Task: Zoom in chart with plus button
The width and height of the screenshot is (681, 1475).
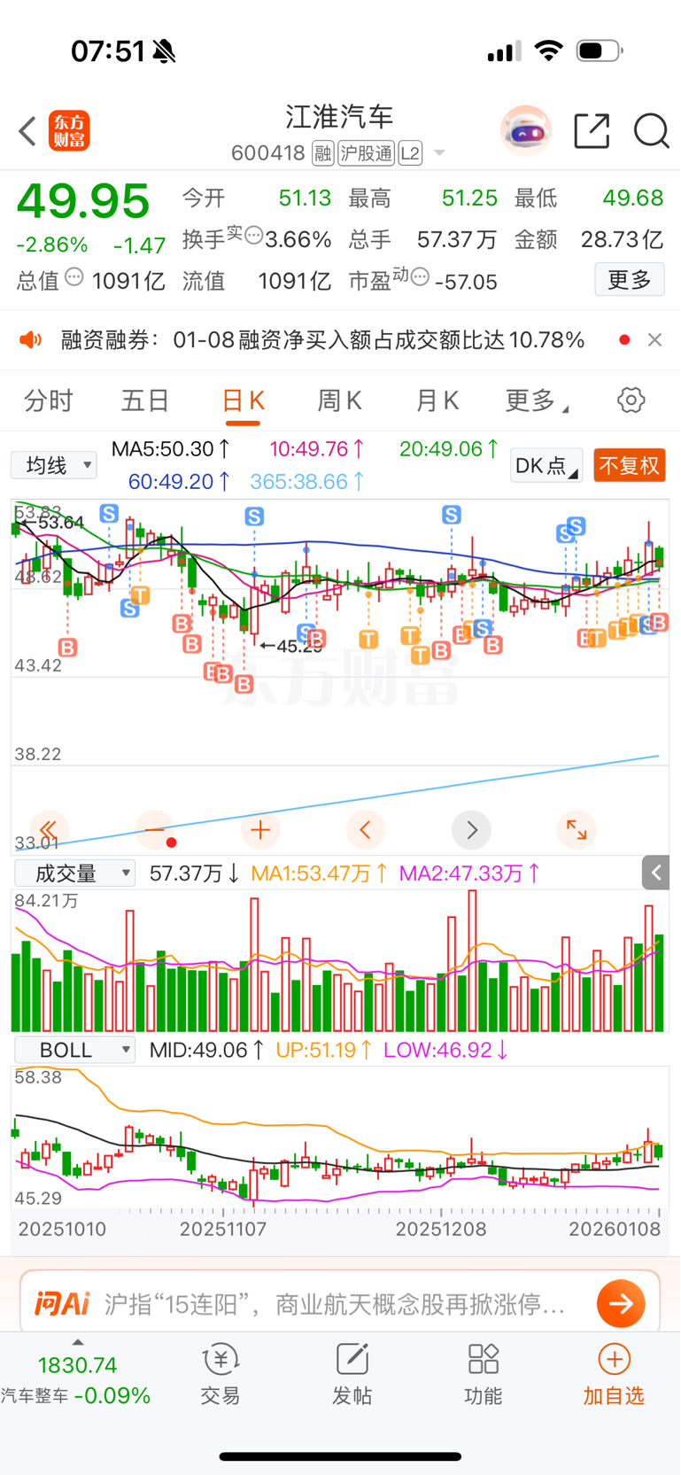Action: click(x=260, y=830)
